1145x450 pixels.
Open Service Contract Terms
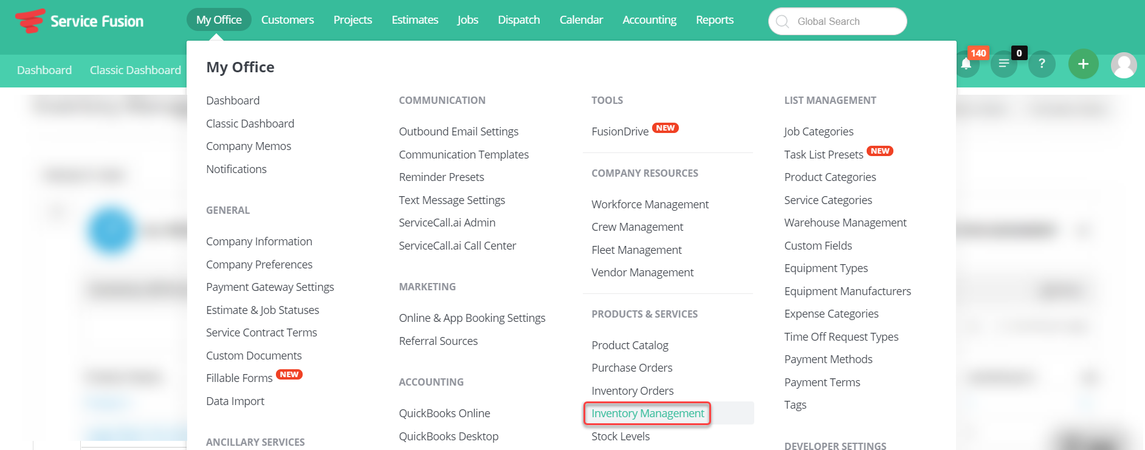tap(261, 332)
